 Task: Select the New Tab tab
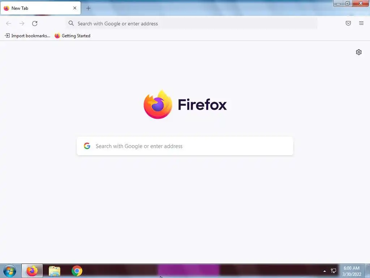[x=40, y=8]
